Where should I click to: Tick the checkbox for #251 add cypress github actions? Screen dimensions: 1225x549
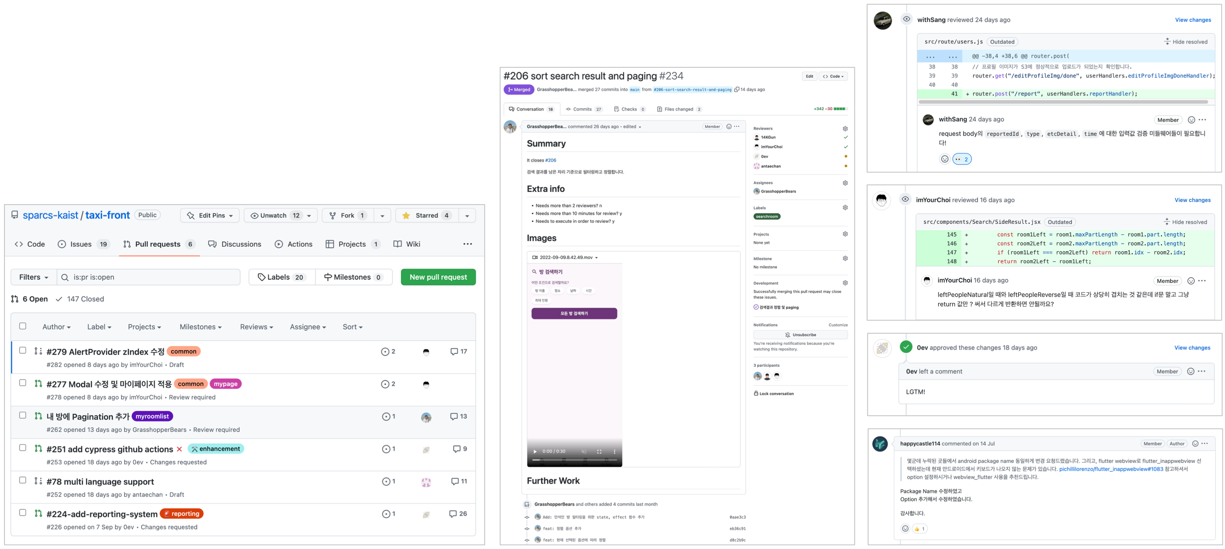coord(22,448)
